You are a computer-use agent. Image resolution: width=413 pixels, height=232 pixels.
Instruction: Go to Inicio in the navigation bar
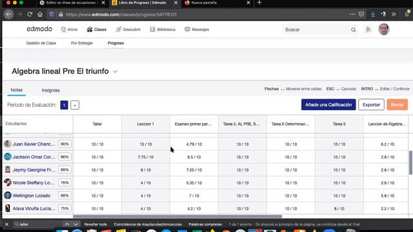tap(69, 30)
